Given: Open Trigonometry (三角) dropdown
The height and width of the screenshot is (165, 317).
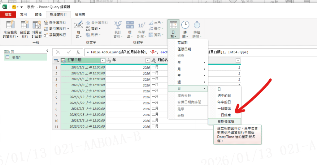Looking at the screenshot, I should 156,22.
